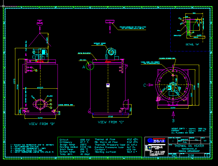Select the 'VIEW FROM "B"' label
This screenshot has width=218, height=166.
42,124
